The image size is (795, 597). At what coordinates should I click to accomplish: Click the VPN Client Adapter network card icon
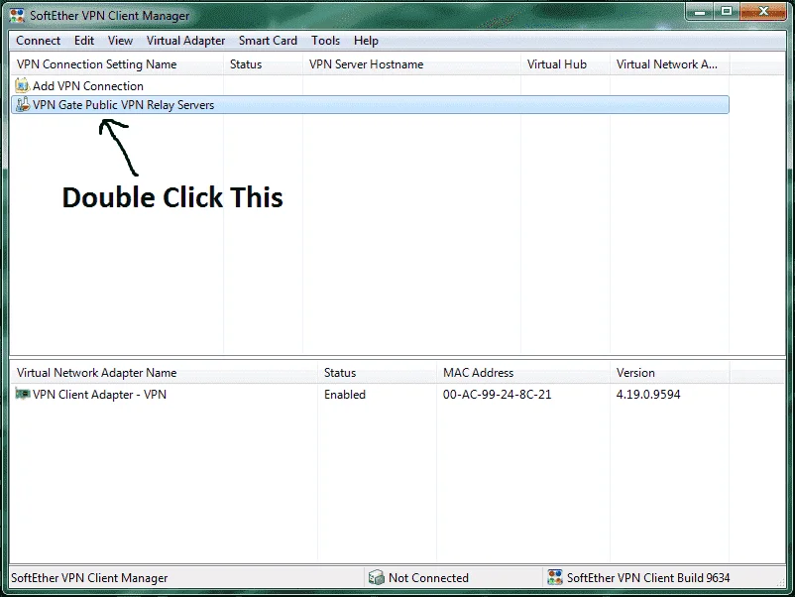point(23,394)
